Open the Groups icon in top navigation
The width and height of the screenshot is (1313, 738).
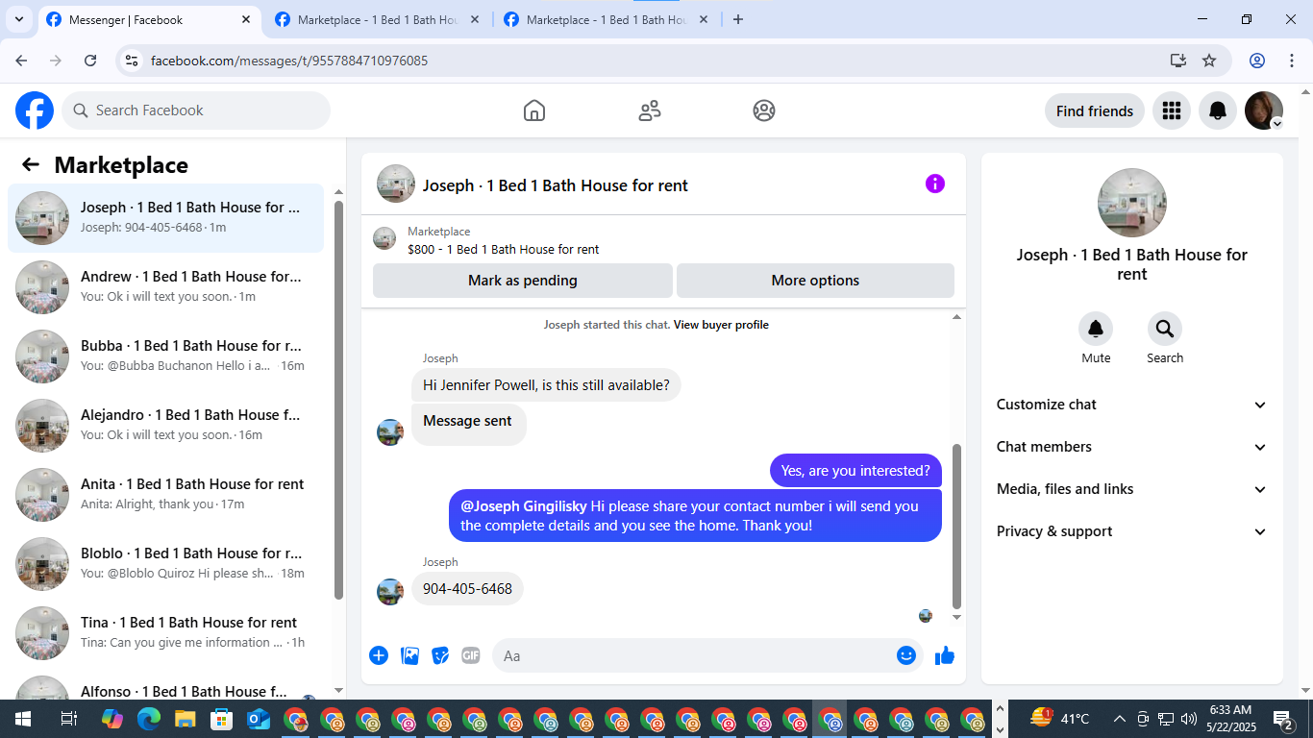[764, 111]
